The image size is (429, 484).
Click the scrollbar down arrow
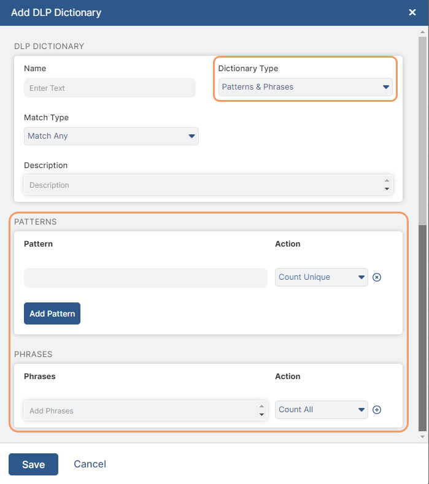pyautogui.click(x=422, y=437)
